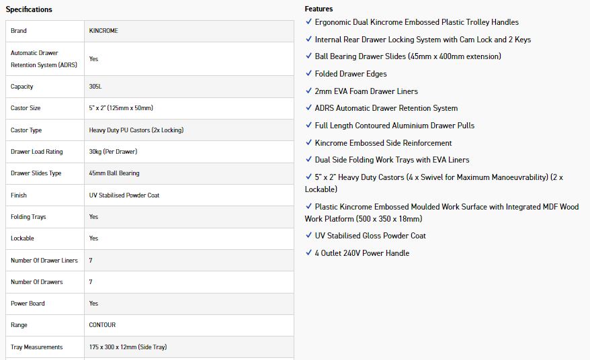Click the Tray Measurements row label
This screenshot has width=590, height=360.
tap(36, 347)
